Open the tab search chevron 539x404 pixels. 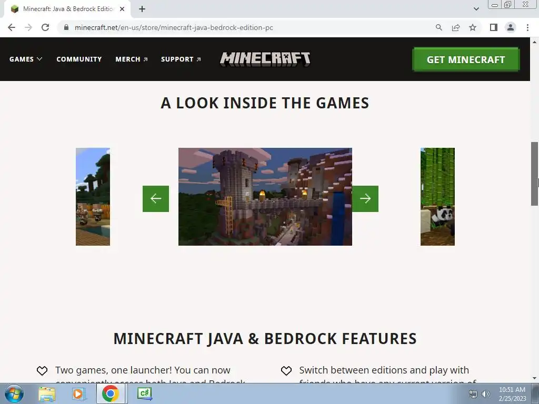pos(476,9)
